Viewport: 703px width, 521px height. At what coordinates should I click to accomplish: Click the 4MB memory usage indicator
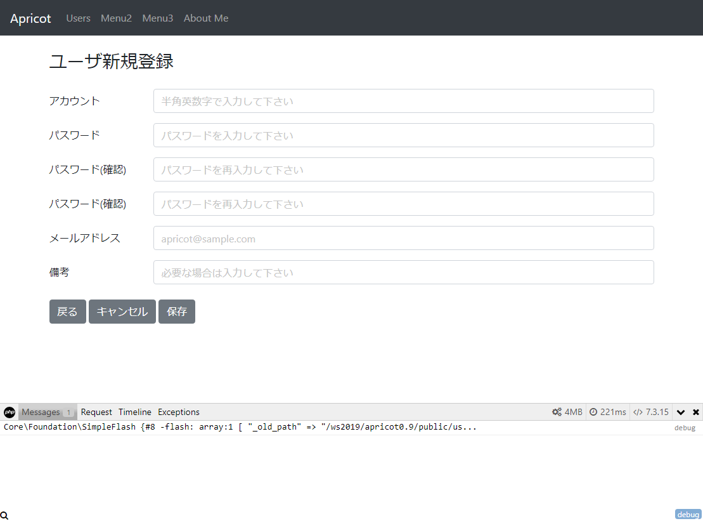click(x=567, y=412)
